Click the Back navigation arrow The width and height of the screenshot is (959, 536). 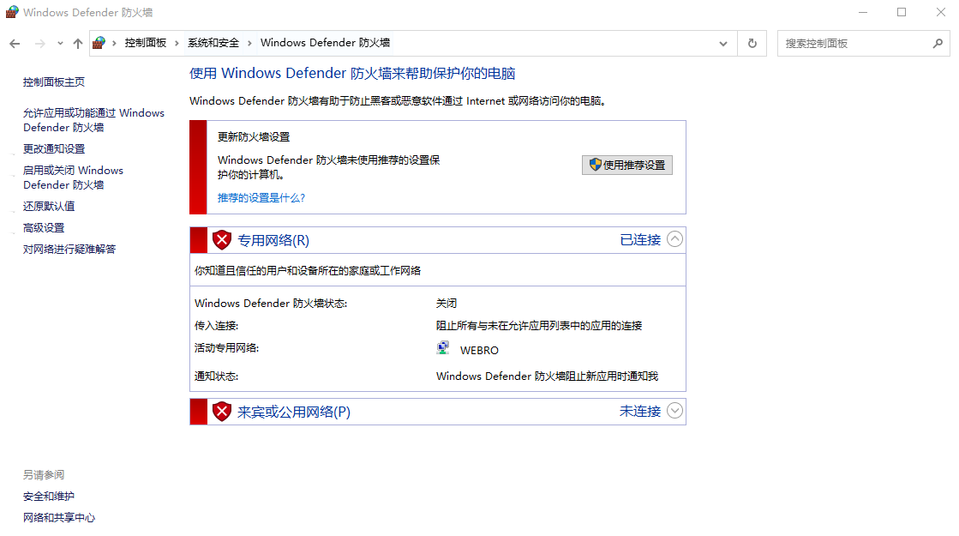click(15, 44)
